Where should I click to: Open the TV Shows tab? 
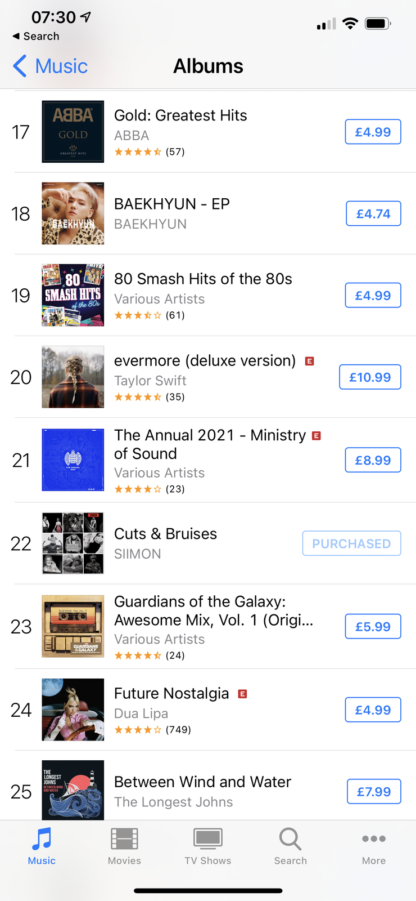[x=208, y=846]
